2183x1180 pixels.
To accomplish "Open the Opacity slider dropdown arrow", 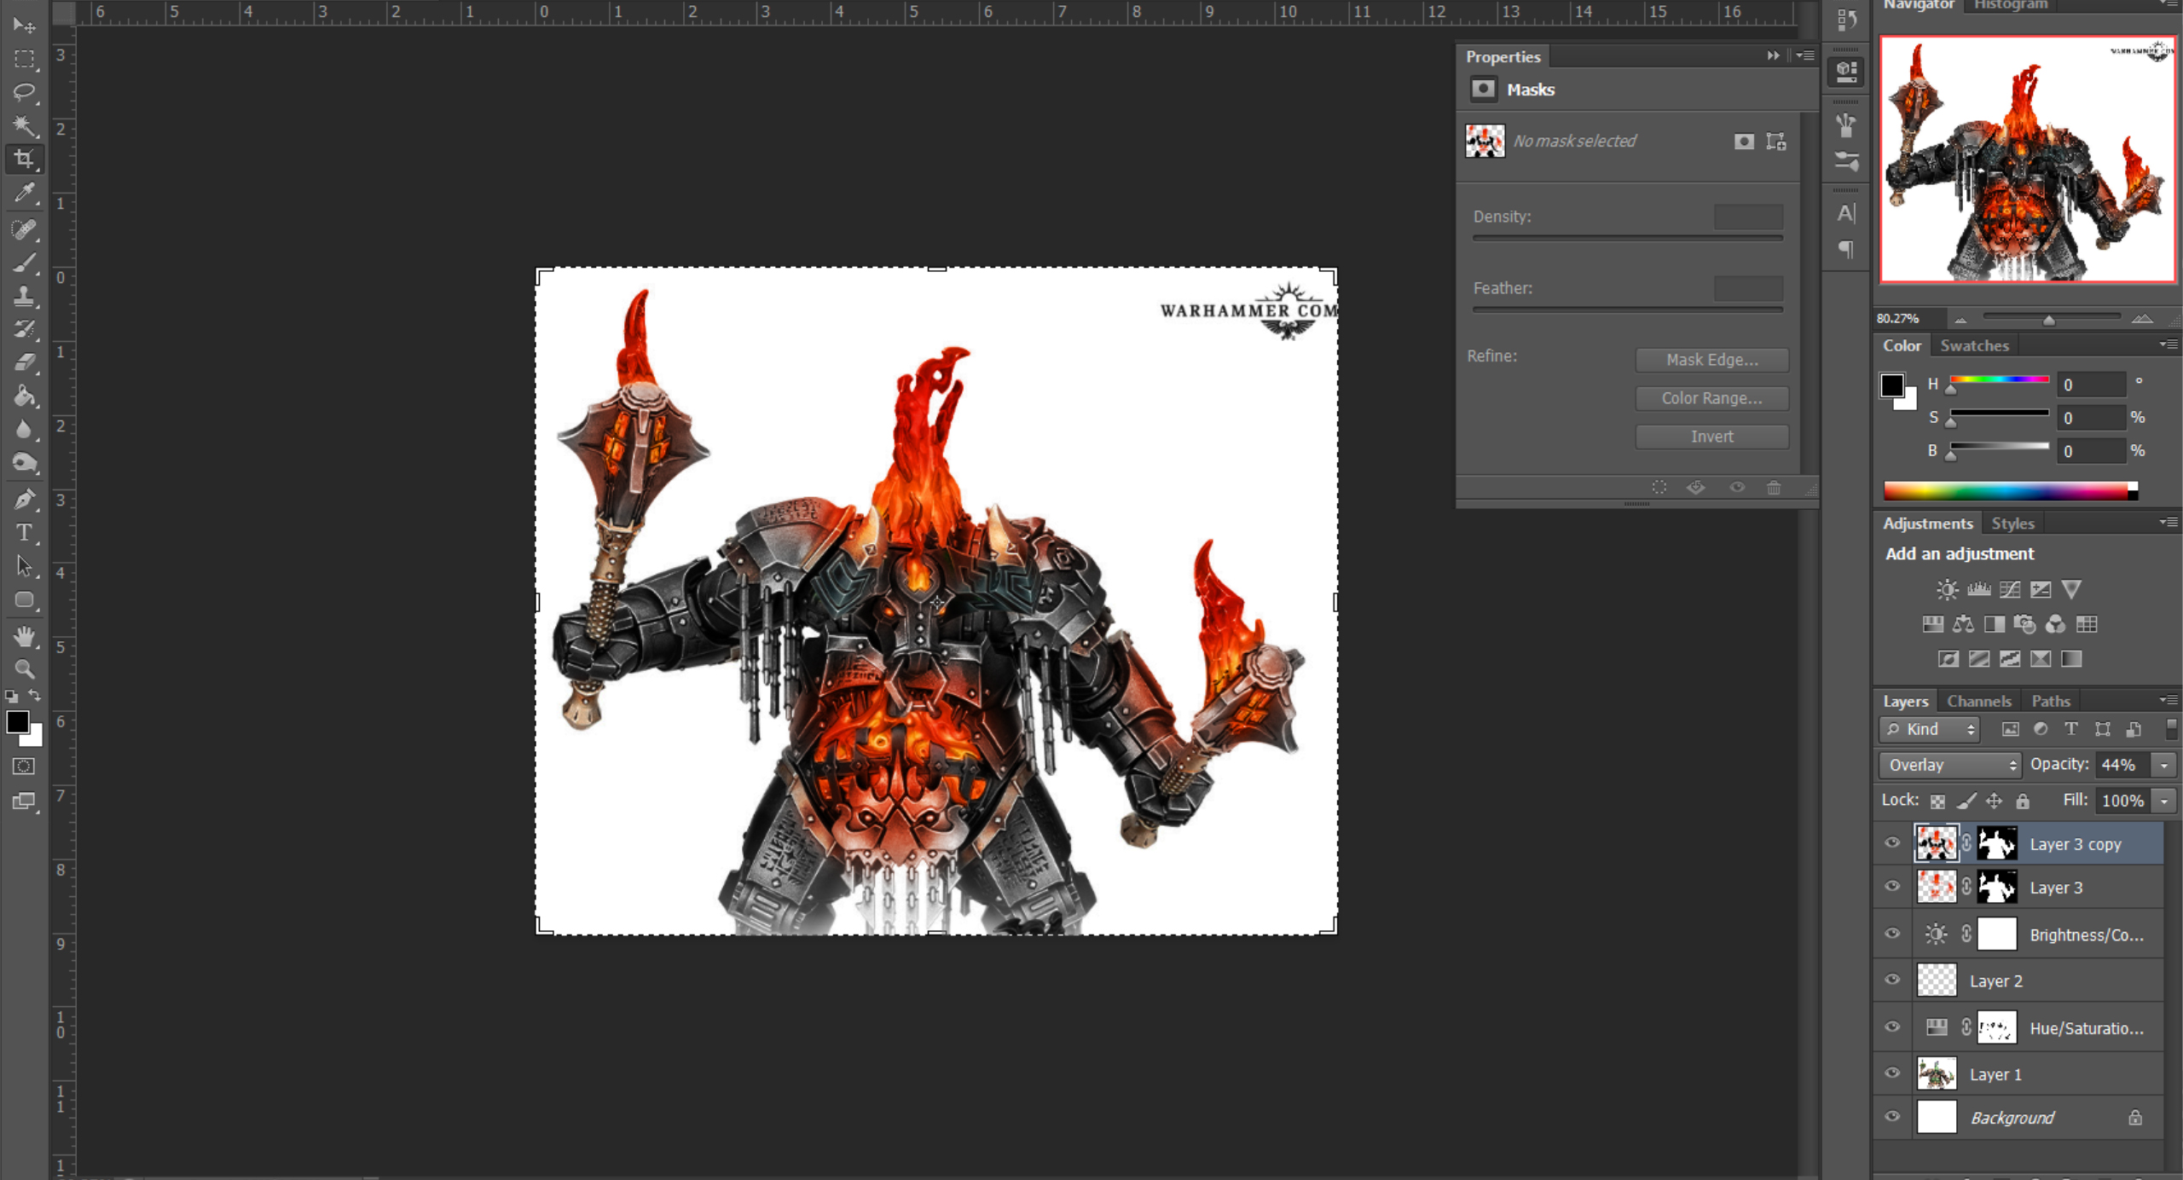I will pyautogui.click(x=2164, y=765).
